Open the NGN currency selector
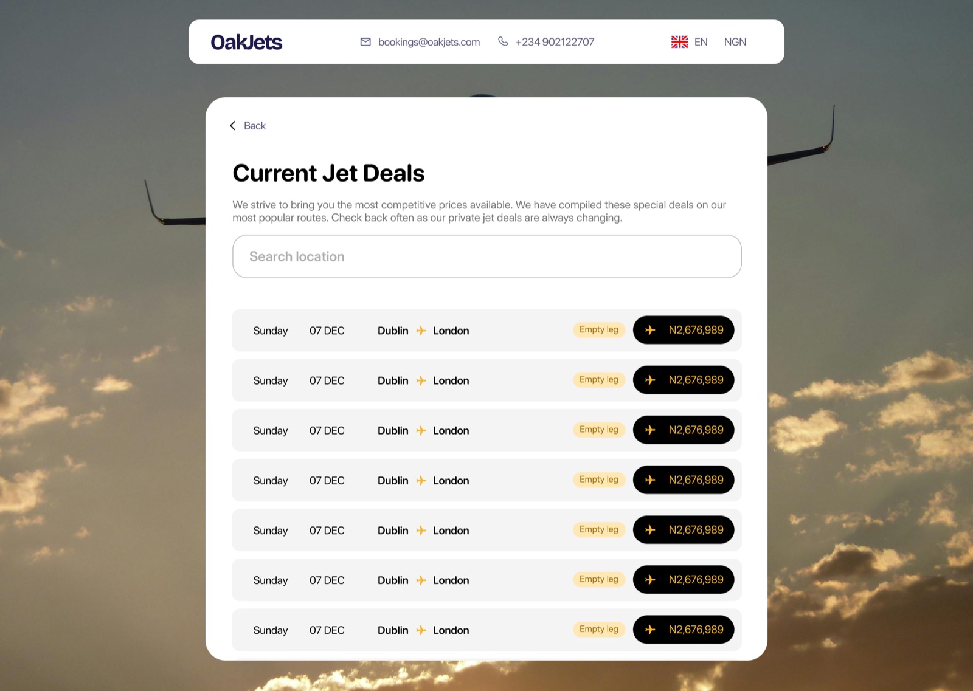 (x=735, y=42)
